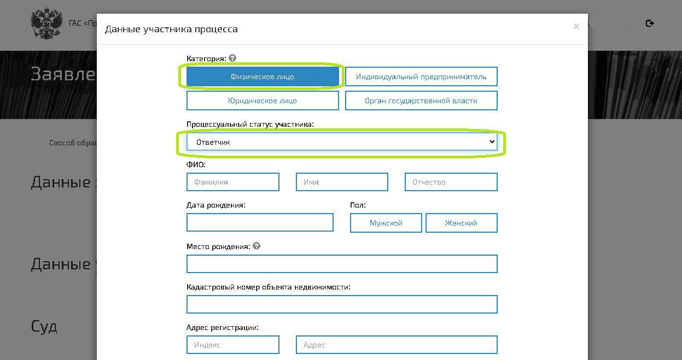Click the coat of arms logo
682x360 pixels.
(46, 24)
